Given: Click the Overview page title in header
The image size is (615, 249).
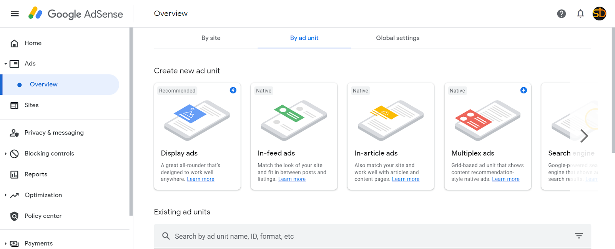Looking at the screenshot, I should pos(171,13).
